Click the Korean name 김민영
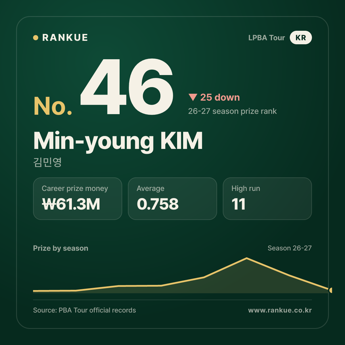 pos(47,162)
